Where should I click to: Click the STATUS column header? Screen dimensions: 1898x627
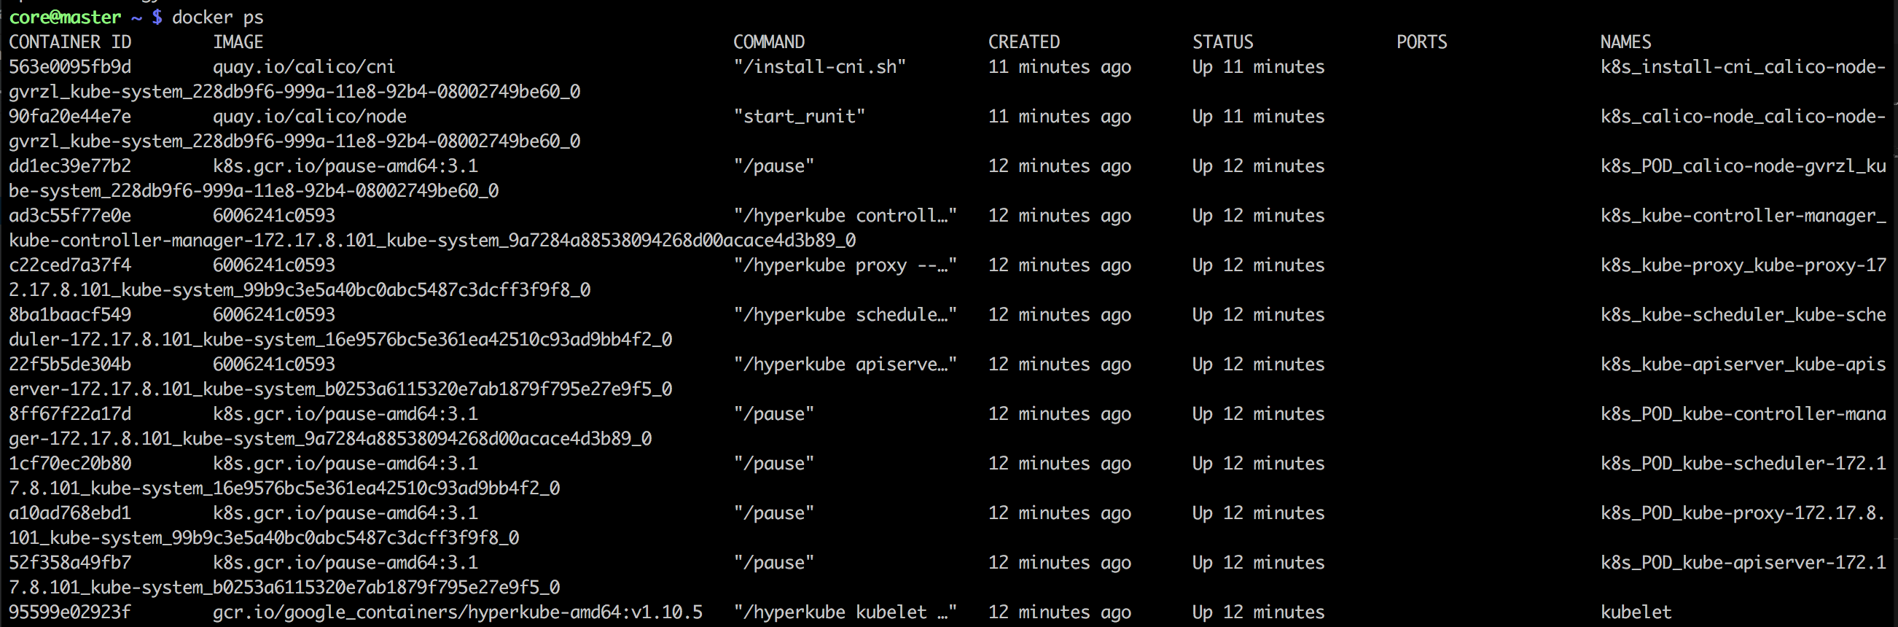(x=1222, y=42)
